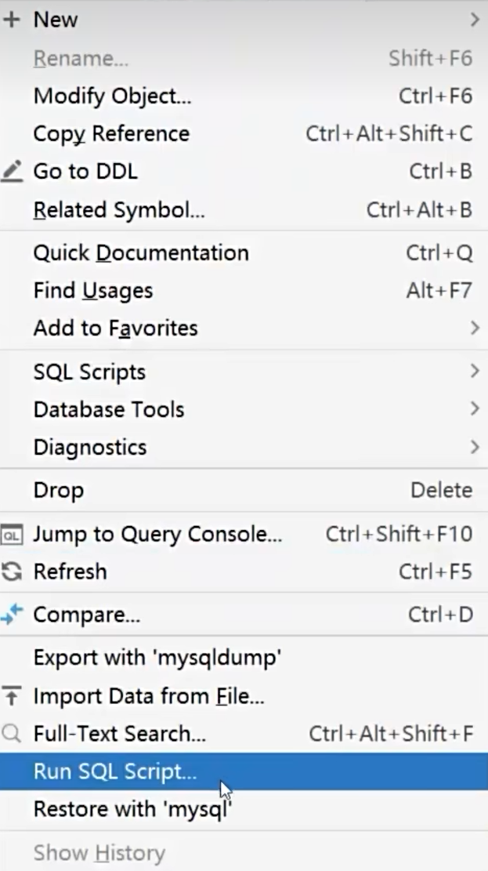Viewport: 488px width, 871px height.
Task: Select Copy Reference
Action: tap(110, 133)
